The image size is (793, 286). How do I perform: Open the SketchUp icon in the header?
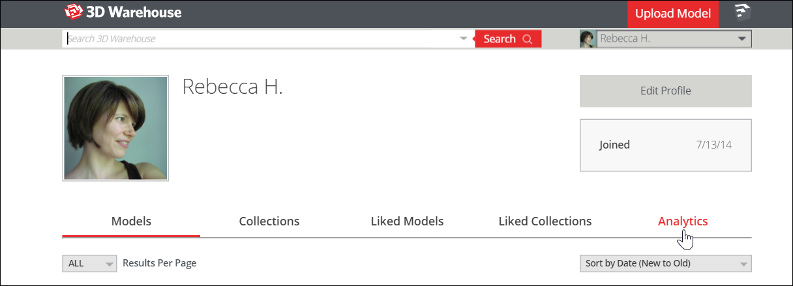coord(742,13)
